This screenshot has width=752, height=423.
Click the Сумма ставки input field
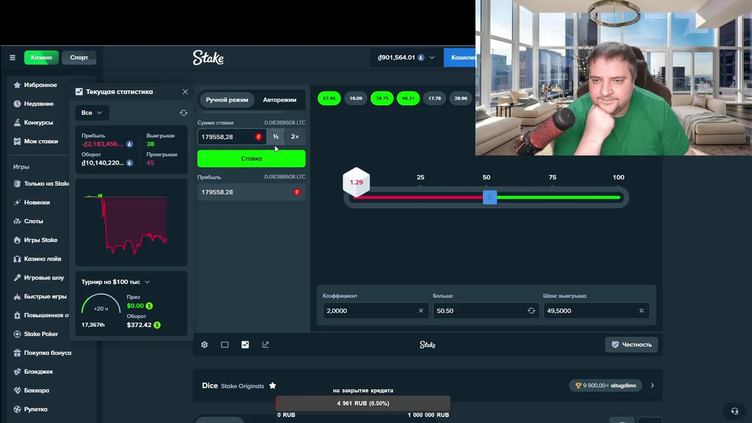point(231,137)
